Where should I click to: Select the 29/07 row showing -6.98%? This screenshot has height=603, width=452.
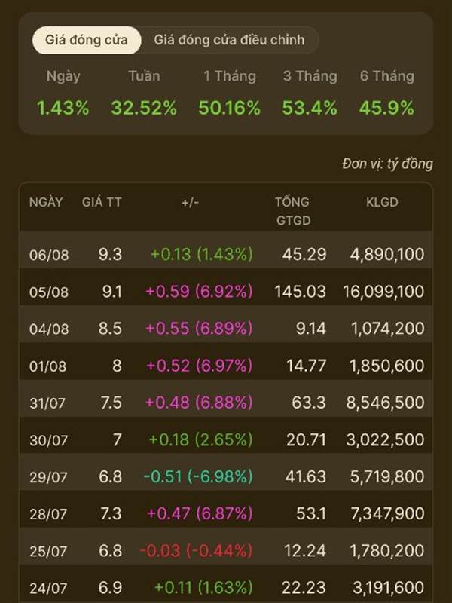click(x=226, y=476)
